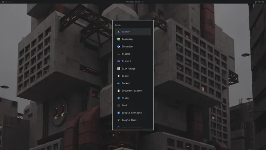
Task: Open Google Contacts
Action: coord(133,113)
